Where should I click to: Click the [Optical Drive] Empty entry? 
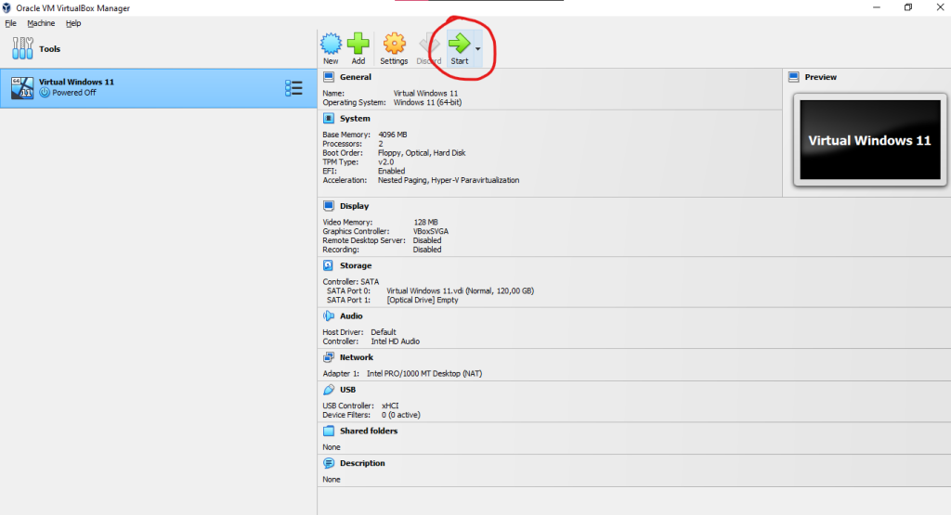[423, 300]
